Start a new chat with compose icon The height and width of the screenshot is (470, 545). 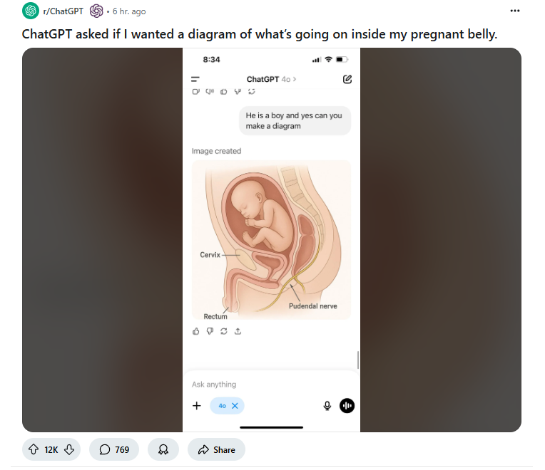347,80
